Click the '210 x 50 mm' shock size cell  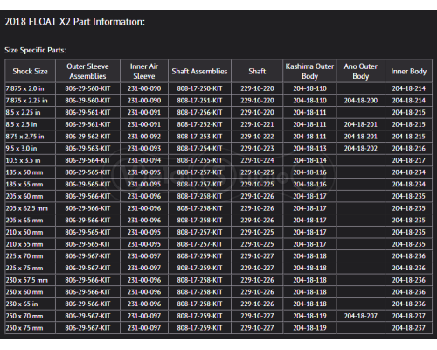click(30, 232)
